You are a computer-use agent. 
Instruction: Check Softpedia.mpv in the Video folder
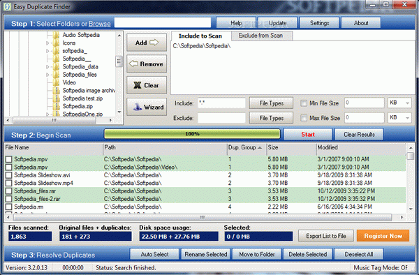(9, 167)
